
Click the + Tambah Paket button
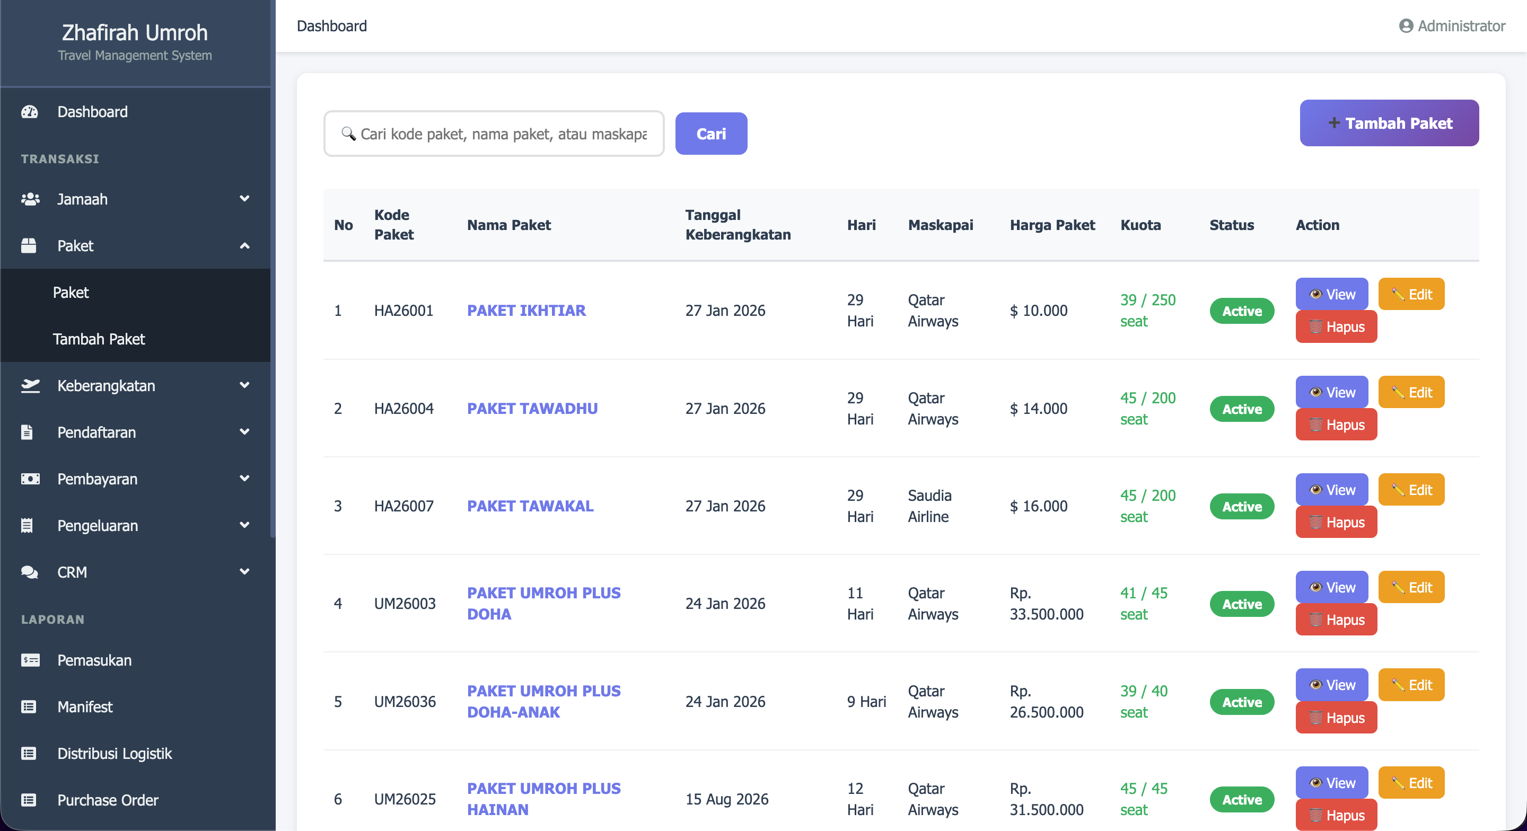[1389, 123]
